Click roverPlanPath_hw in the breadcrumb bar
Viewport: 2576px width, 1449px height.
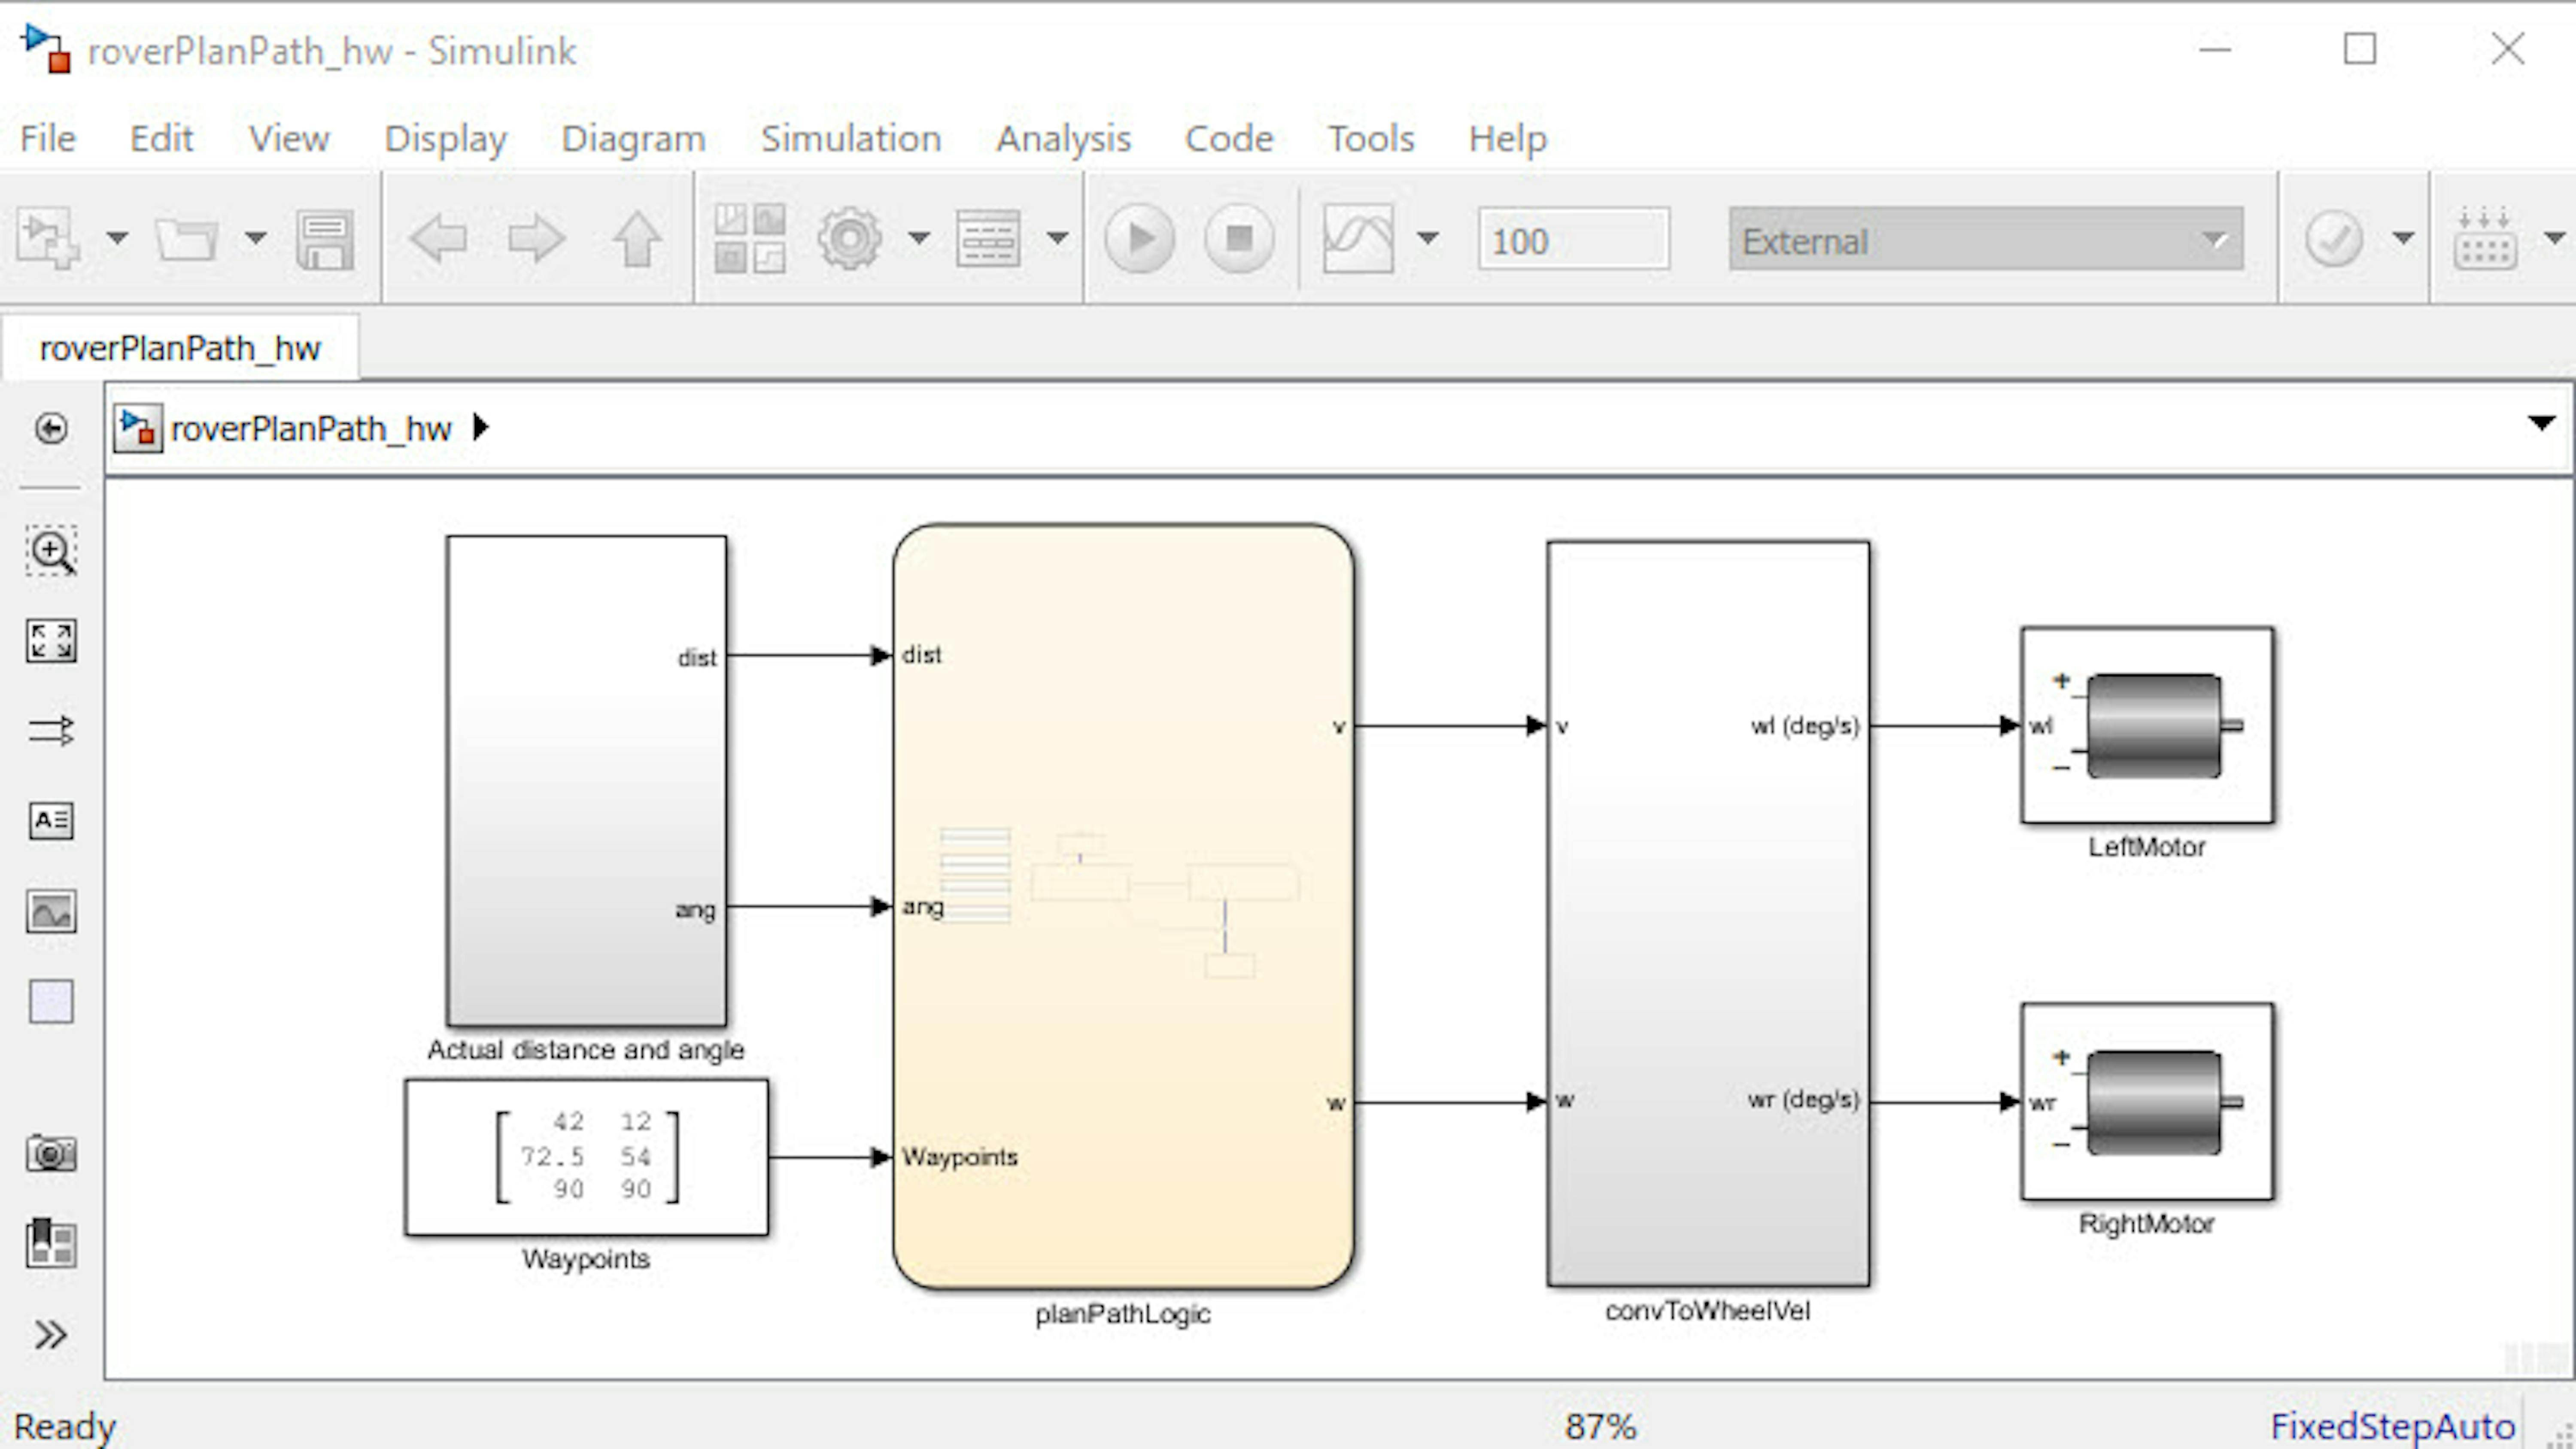coord(311,428)
